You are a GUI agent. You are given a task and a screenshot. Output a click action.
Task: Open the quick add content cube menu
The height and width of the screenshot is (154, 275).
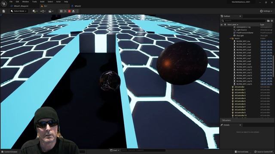35,11
